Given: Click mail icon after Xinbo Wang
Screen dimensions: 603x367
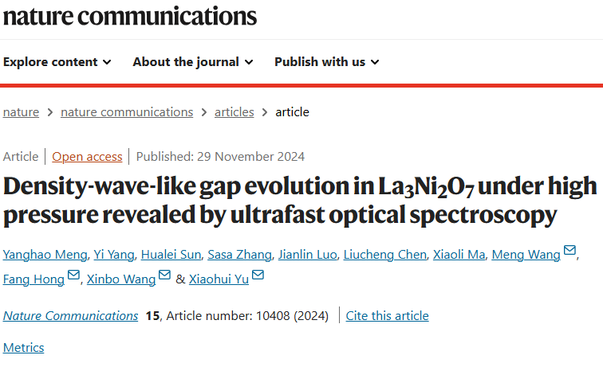Looking at the screenshot, I should [x=164, y=275].
